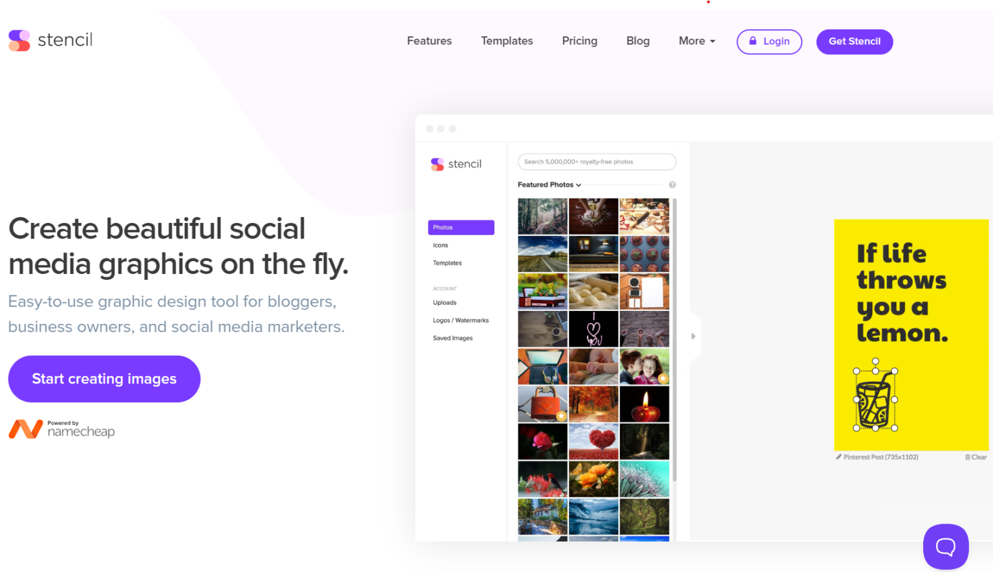
Task: Select the red heart photo thumbnail
Action: tap(593, 441)
